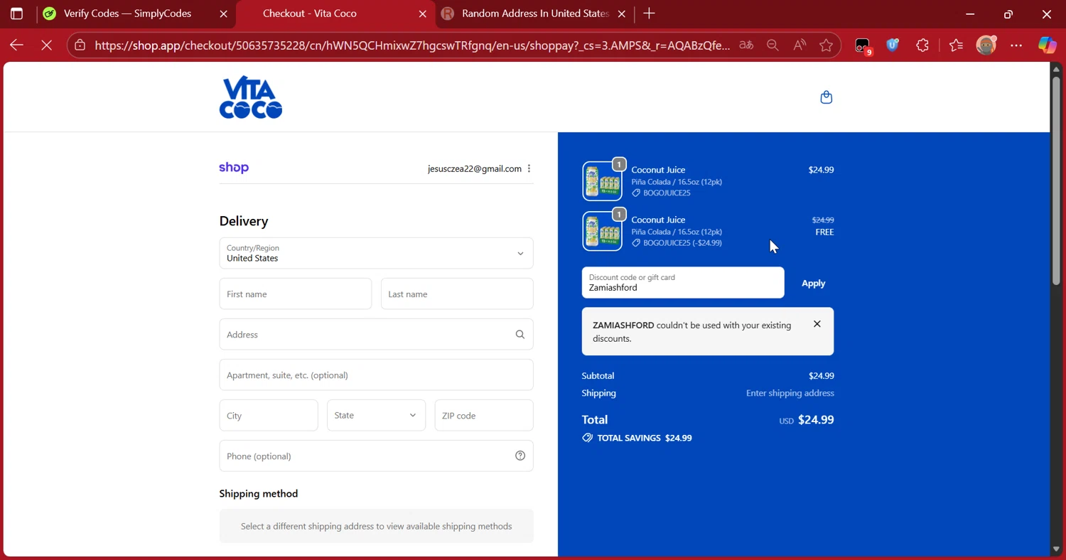1066x560 pixels.
Task: Open the Extensions puzzle icon
Action: pyautogui.click(x=922, y=45)
